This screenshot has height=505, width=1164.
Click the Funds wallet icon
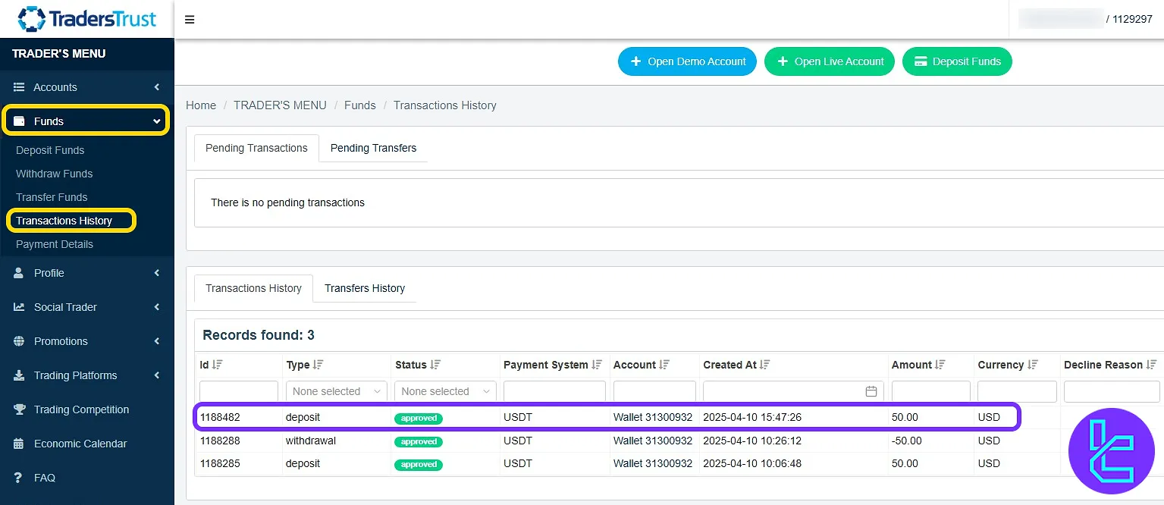[20, 121]
